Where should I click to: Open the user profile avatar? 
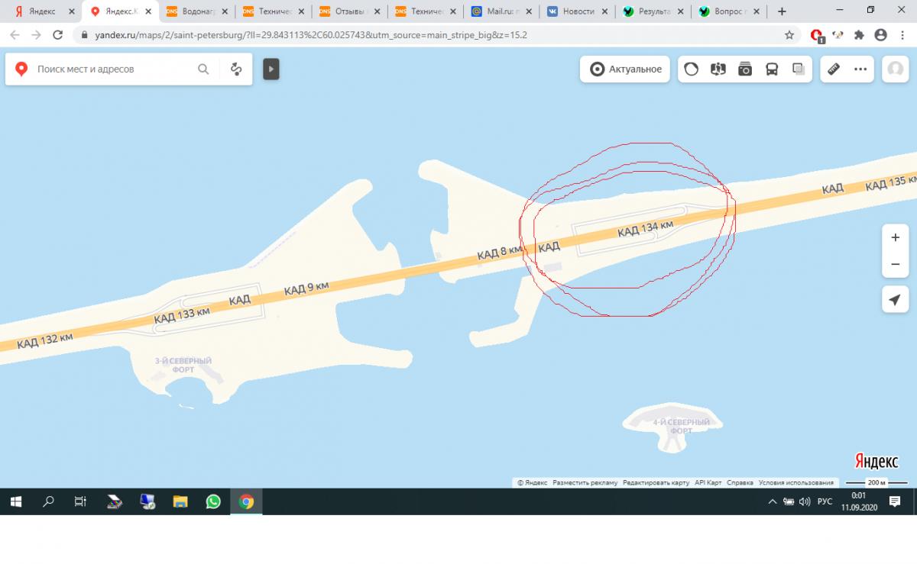894,69
